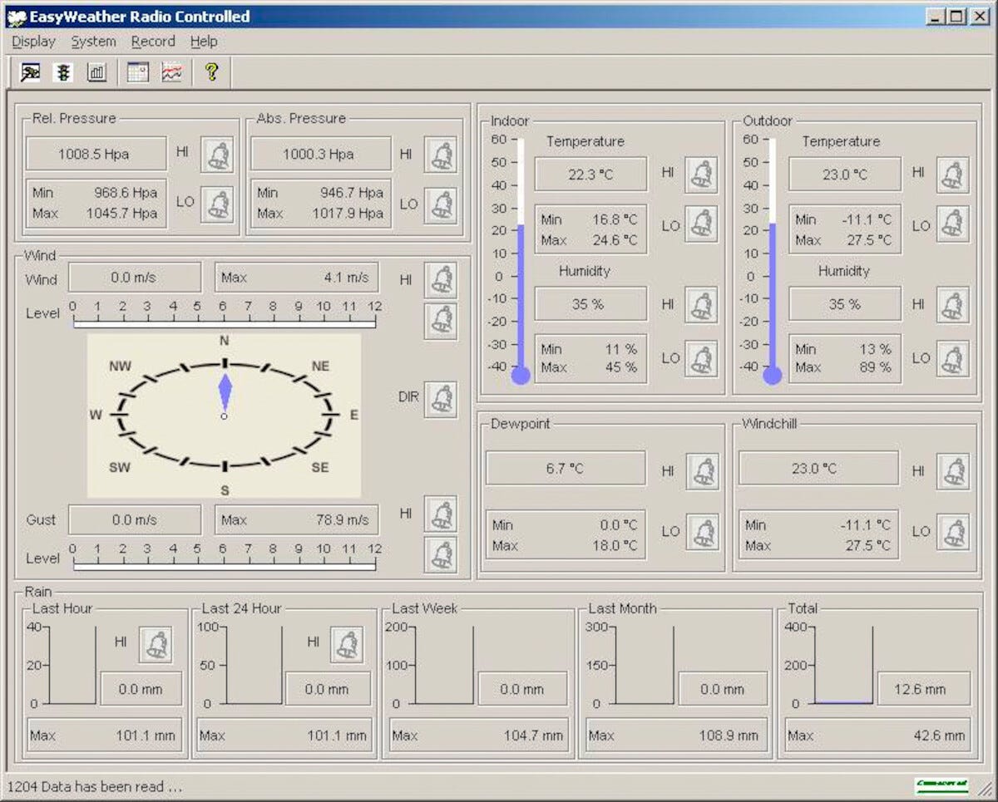Viewport: 998px width, 802px height.
Task: Toggle the Windchill LO alarm bell
Action: (953, 532)
